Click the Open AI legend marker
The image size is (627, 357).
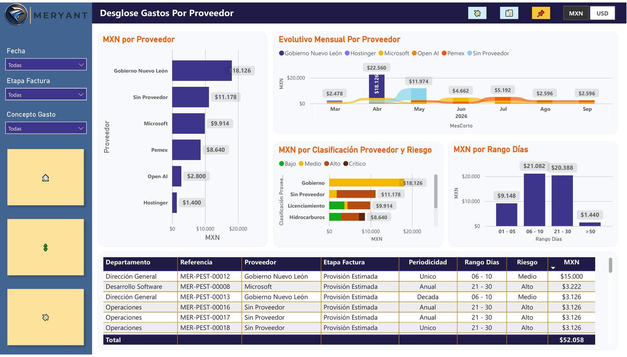(414, 53)
